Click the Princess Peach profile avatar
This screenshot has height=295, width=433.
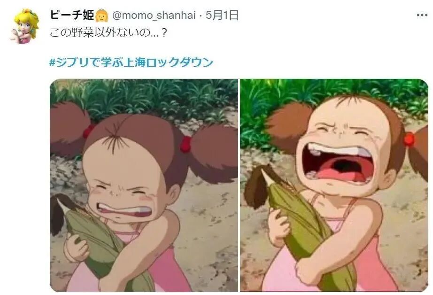[x=25, y=26]
